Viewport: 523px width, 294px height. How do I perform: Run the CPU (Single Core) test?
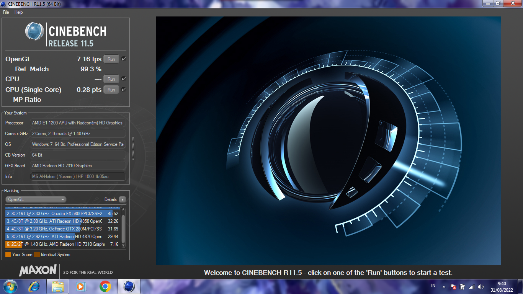tap(111, 90)
